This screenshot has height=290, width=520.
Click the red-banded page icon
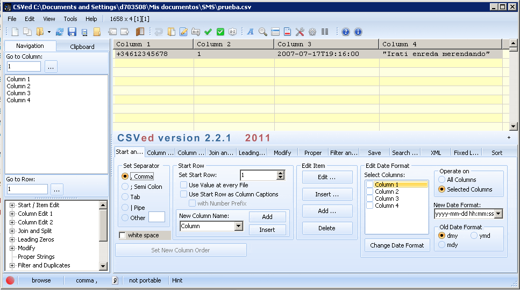288,32
